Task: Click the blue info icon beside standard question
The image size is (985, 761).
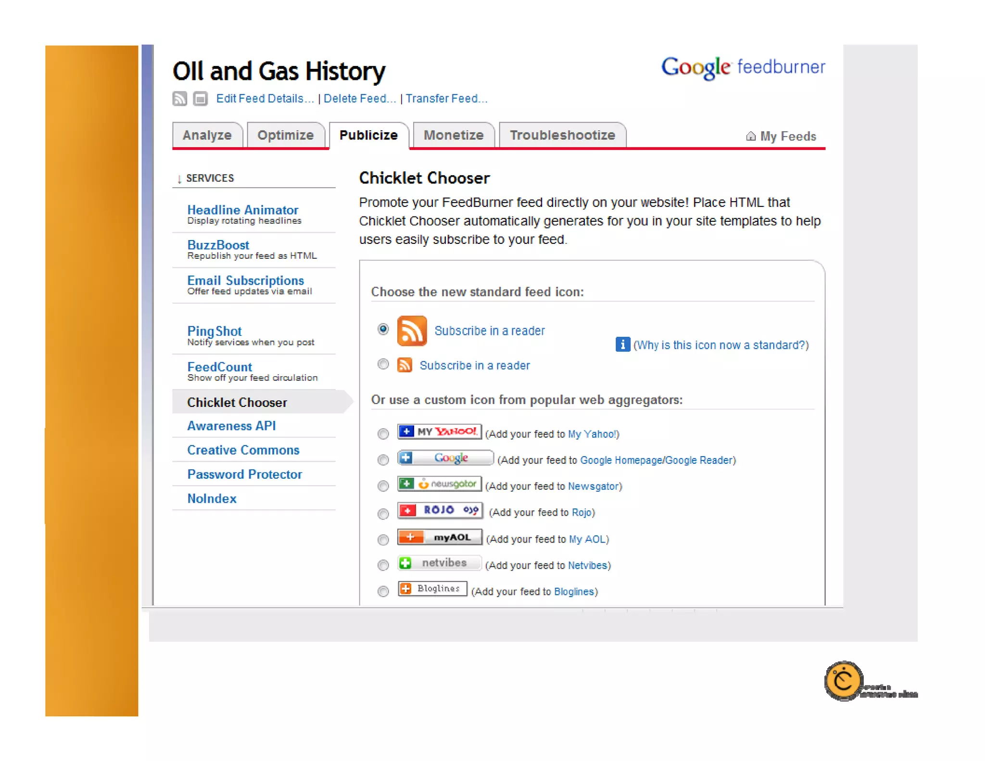Action: [622, 344]
